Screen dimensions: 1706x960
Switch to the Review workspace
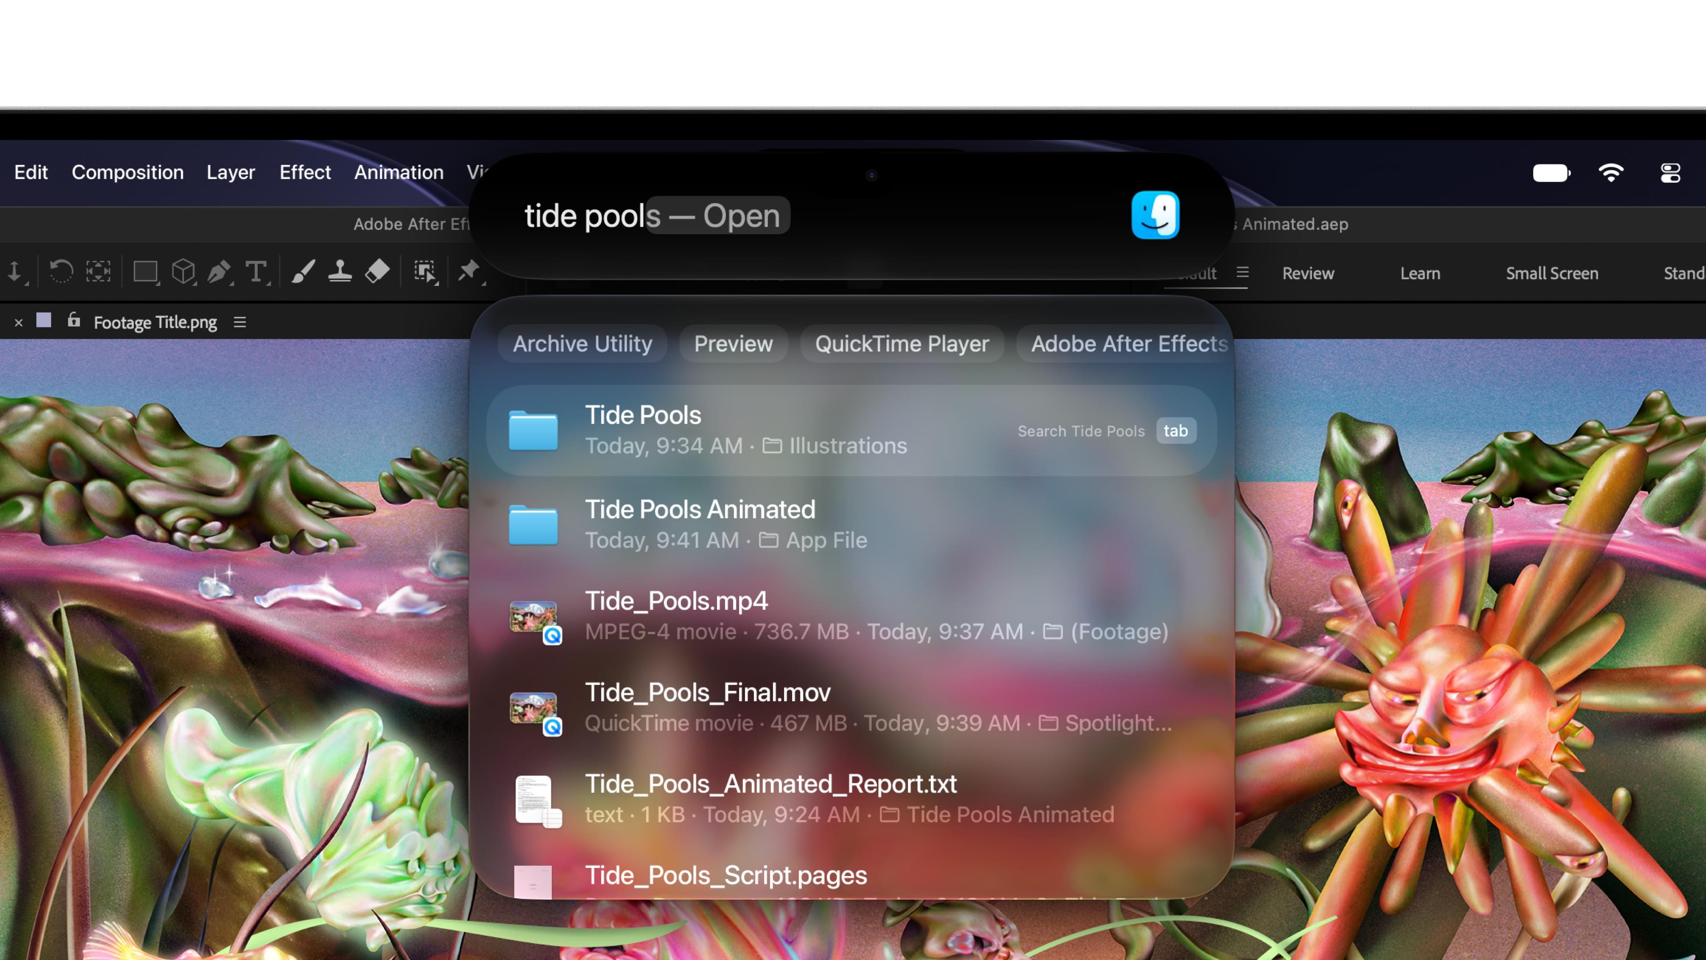point(1308,273)
